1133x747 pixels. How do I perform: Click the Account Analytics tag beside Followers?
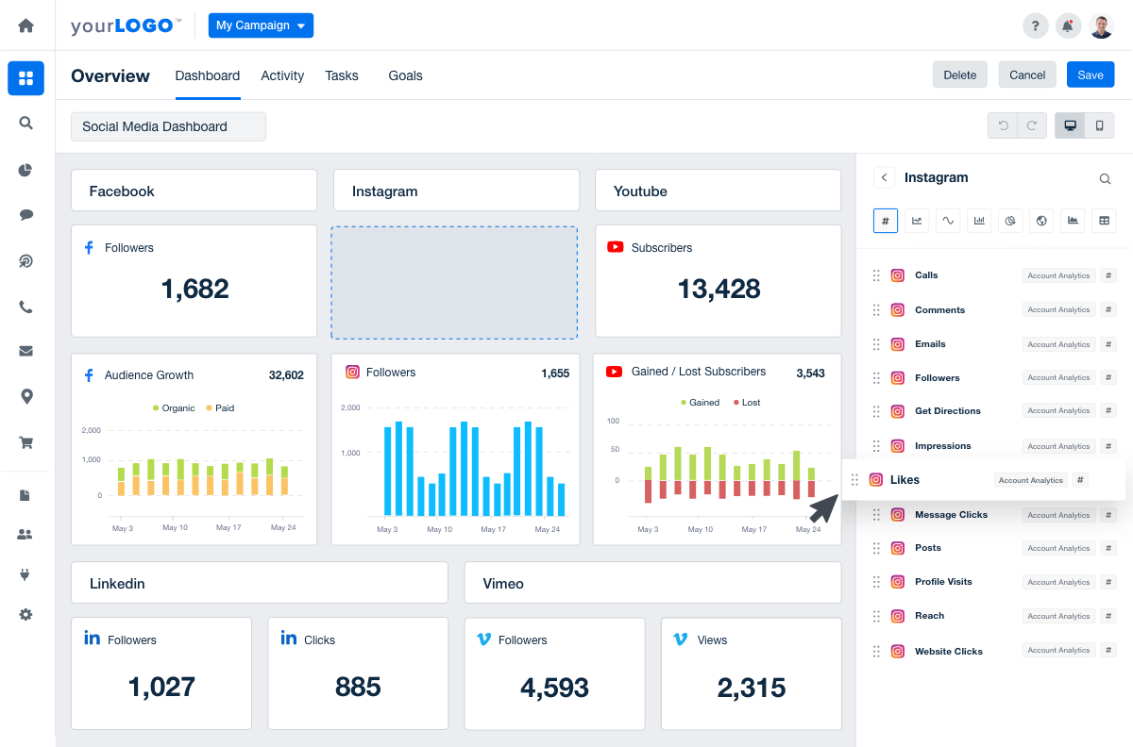coord(1058,378)
